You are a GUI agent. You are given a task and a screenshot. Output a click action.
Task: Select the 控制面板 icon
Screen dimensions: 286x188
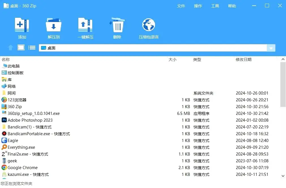[x=4, y=73]
